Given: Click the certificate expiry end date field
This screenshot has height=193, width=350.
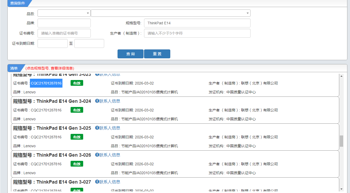Looking at the screenshot, I should tap(89, 43).
